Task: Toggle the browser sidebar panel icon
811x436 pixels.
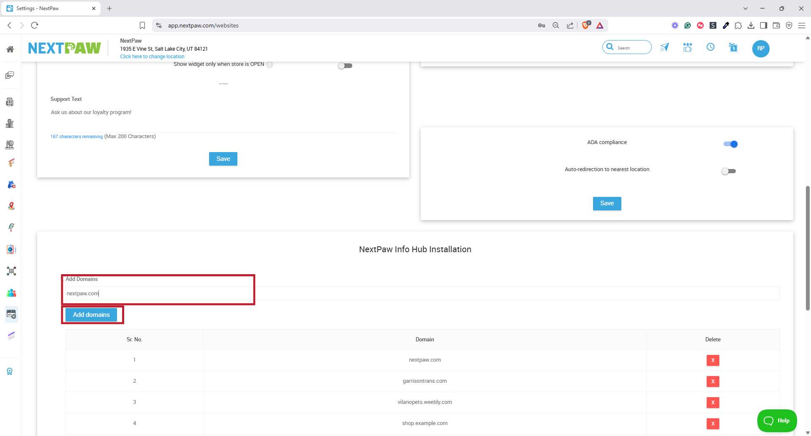Action: point(764,25)
